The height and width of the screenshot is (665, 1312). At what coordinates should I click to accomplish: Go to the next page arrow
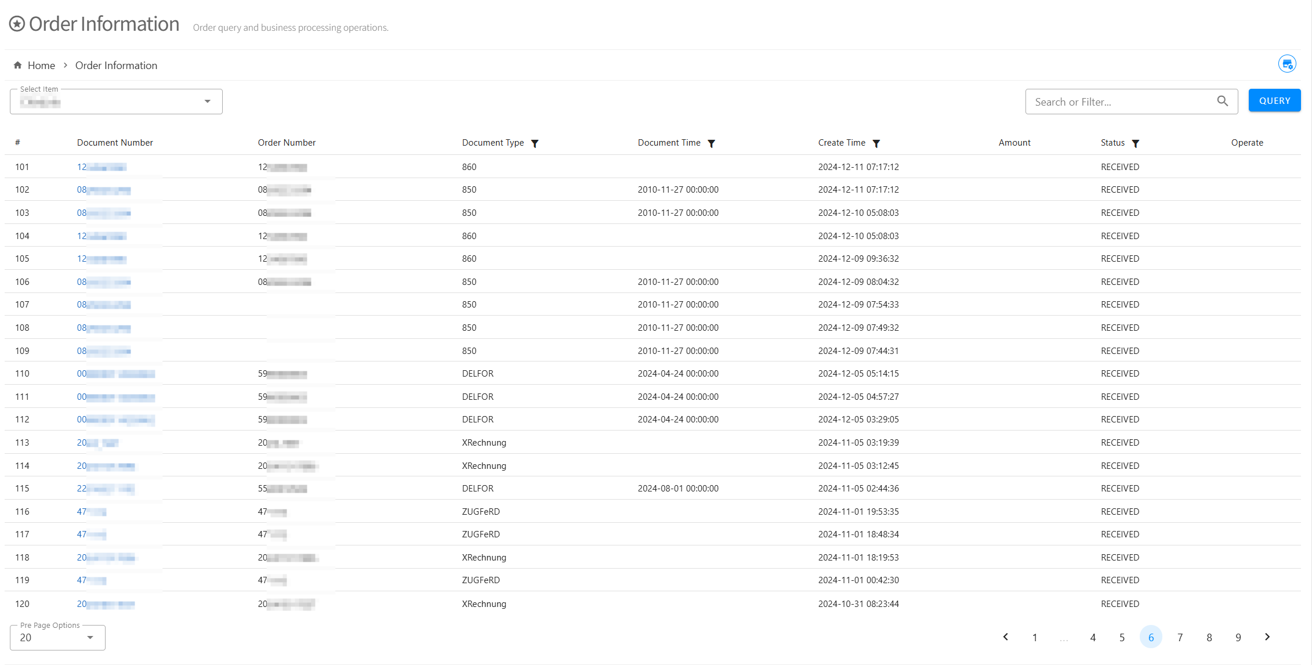coord(1267,637)
